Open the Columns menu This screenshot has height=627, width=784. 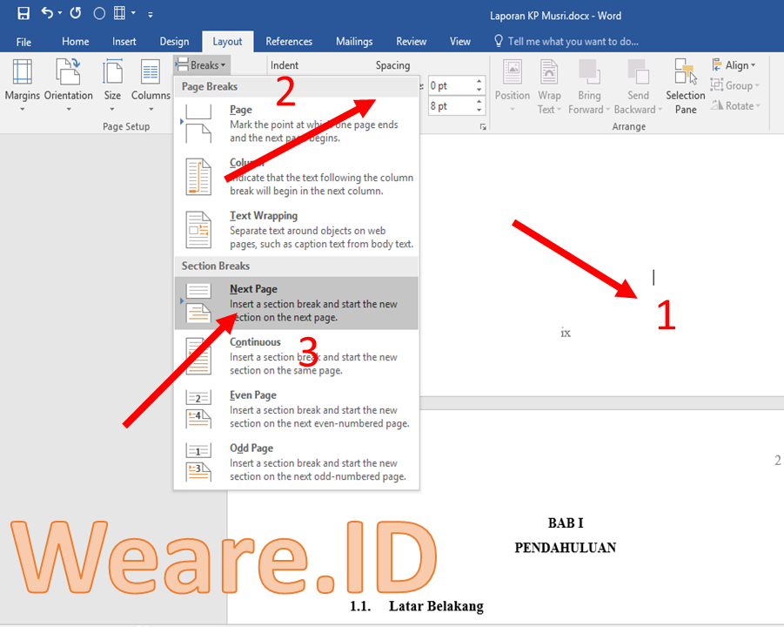point(151,85)
